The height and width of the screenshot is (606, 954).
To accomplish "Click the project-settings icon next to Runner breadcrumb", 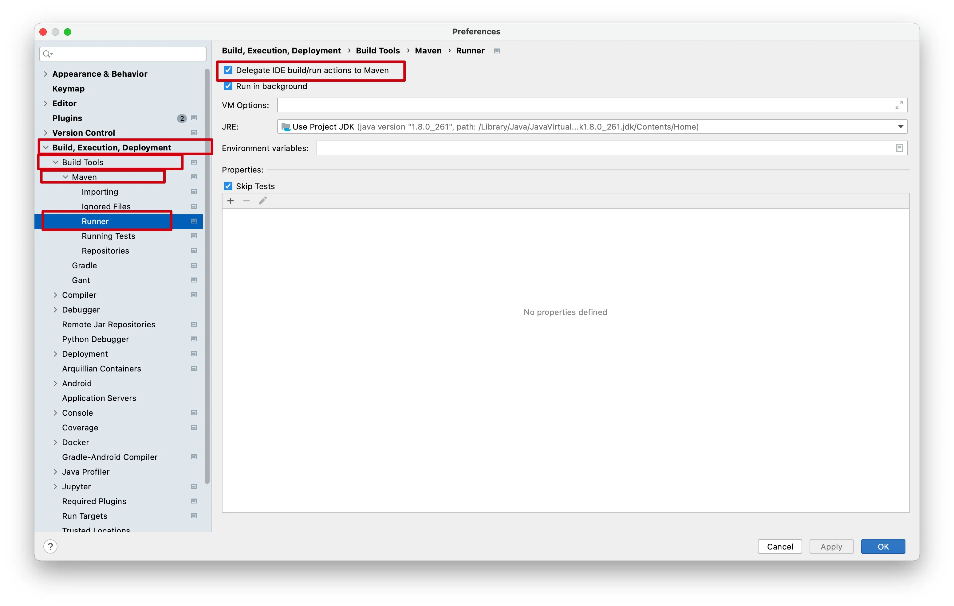I will 497,51.
